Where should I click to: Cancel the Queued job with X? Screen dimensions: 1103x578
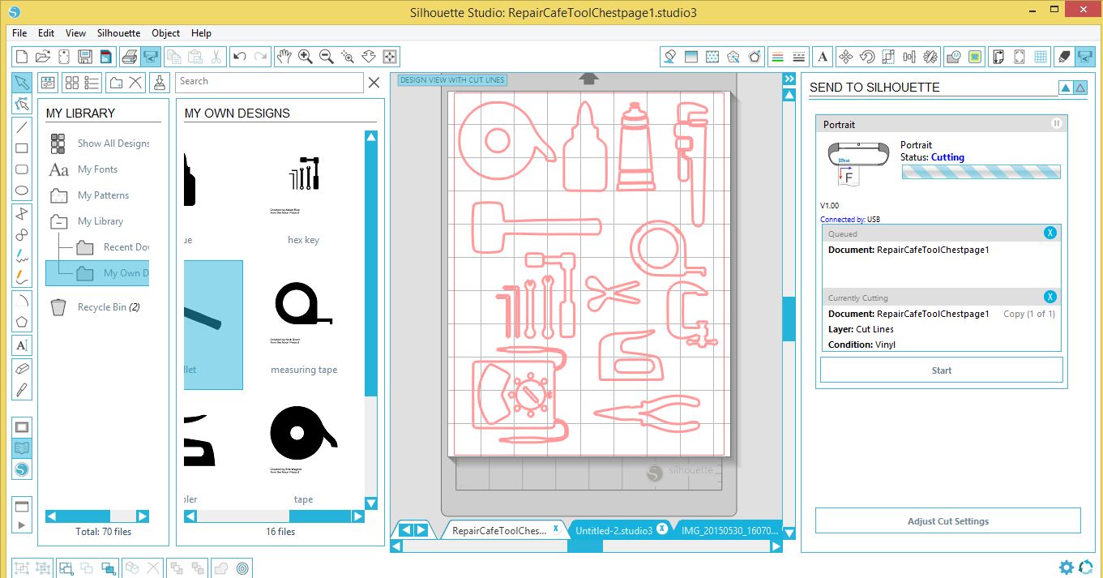click(x=1050, y=233)
